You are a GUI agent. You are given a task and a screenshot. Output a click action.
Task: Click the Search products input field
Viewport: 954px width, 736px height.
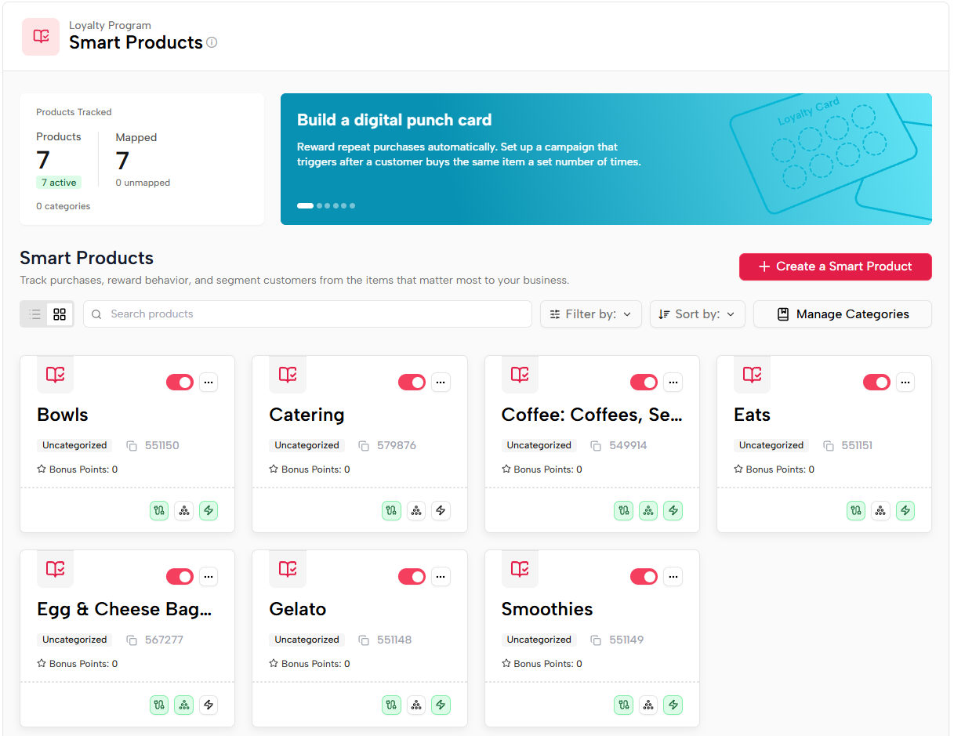307,314
